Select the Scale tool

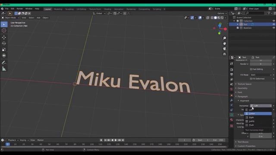click(4, 50)
